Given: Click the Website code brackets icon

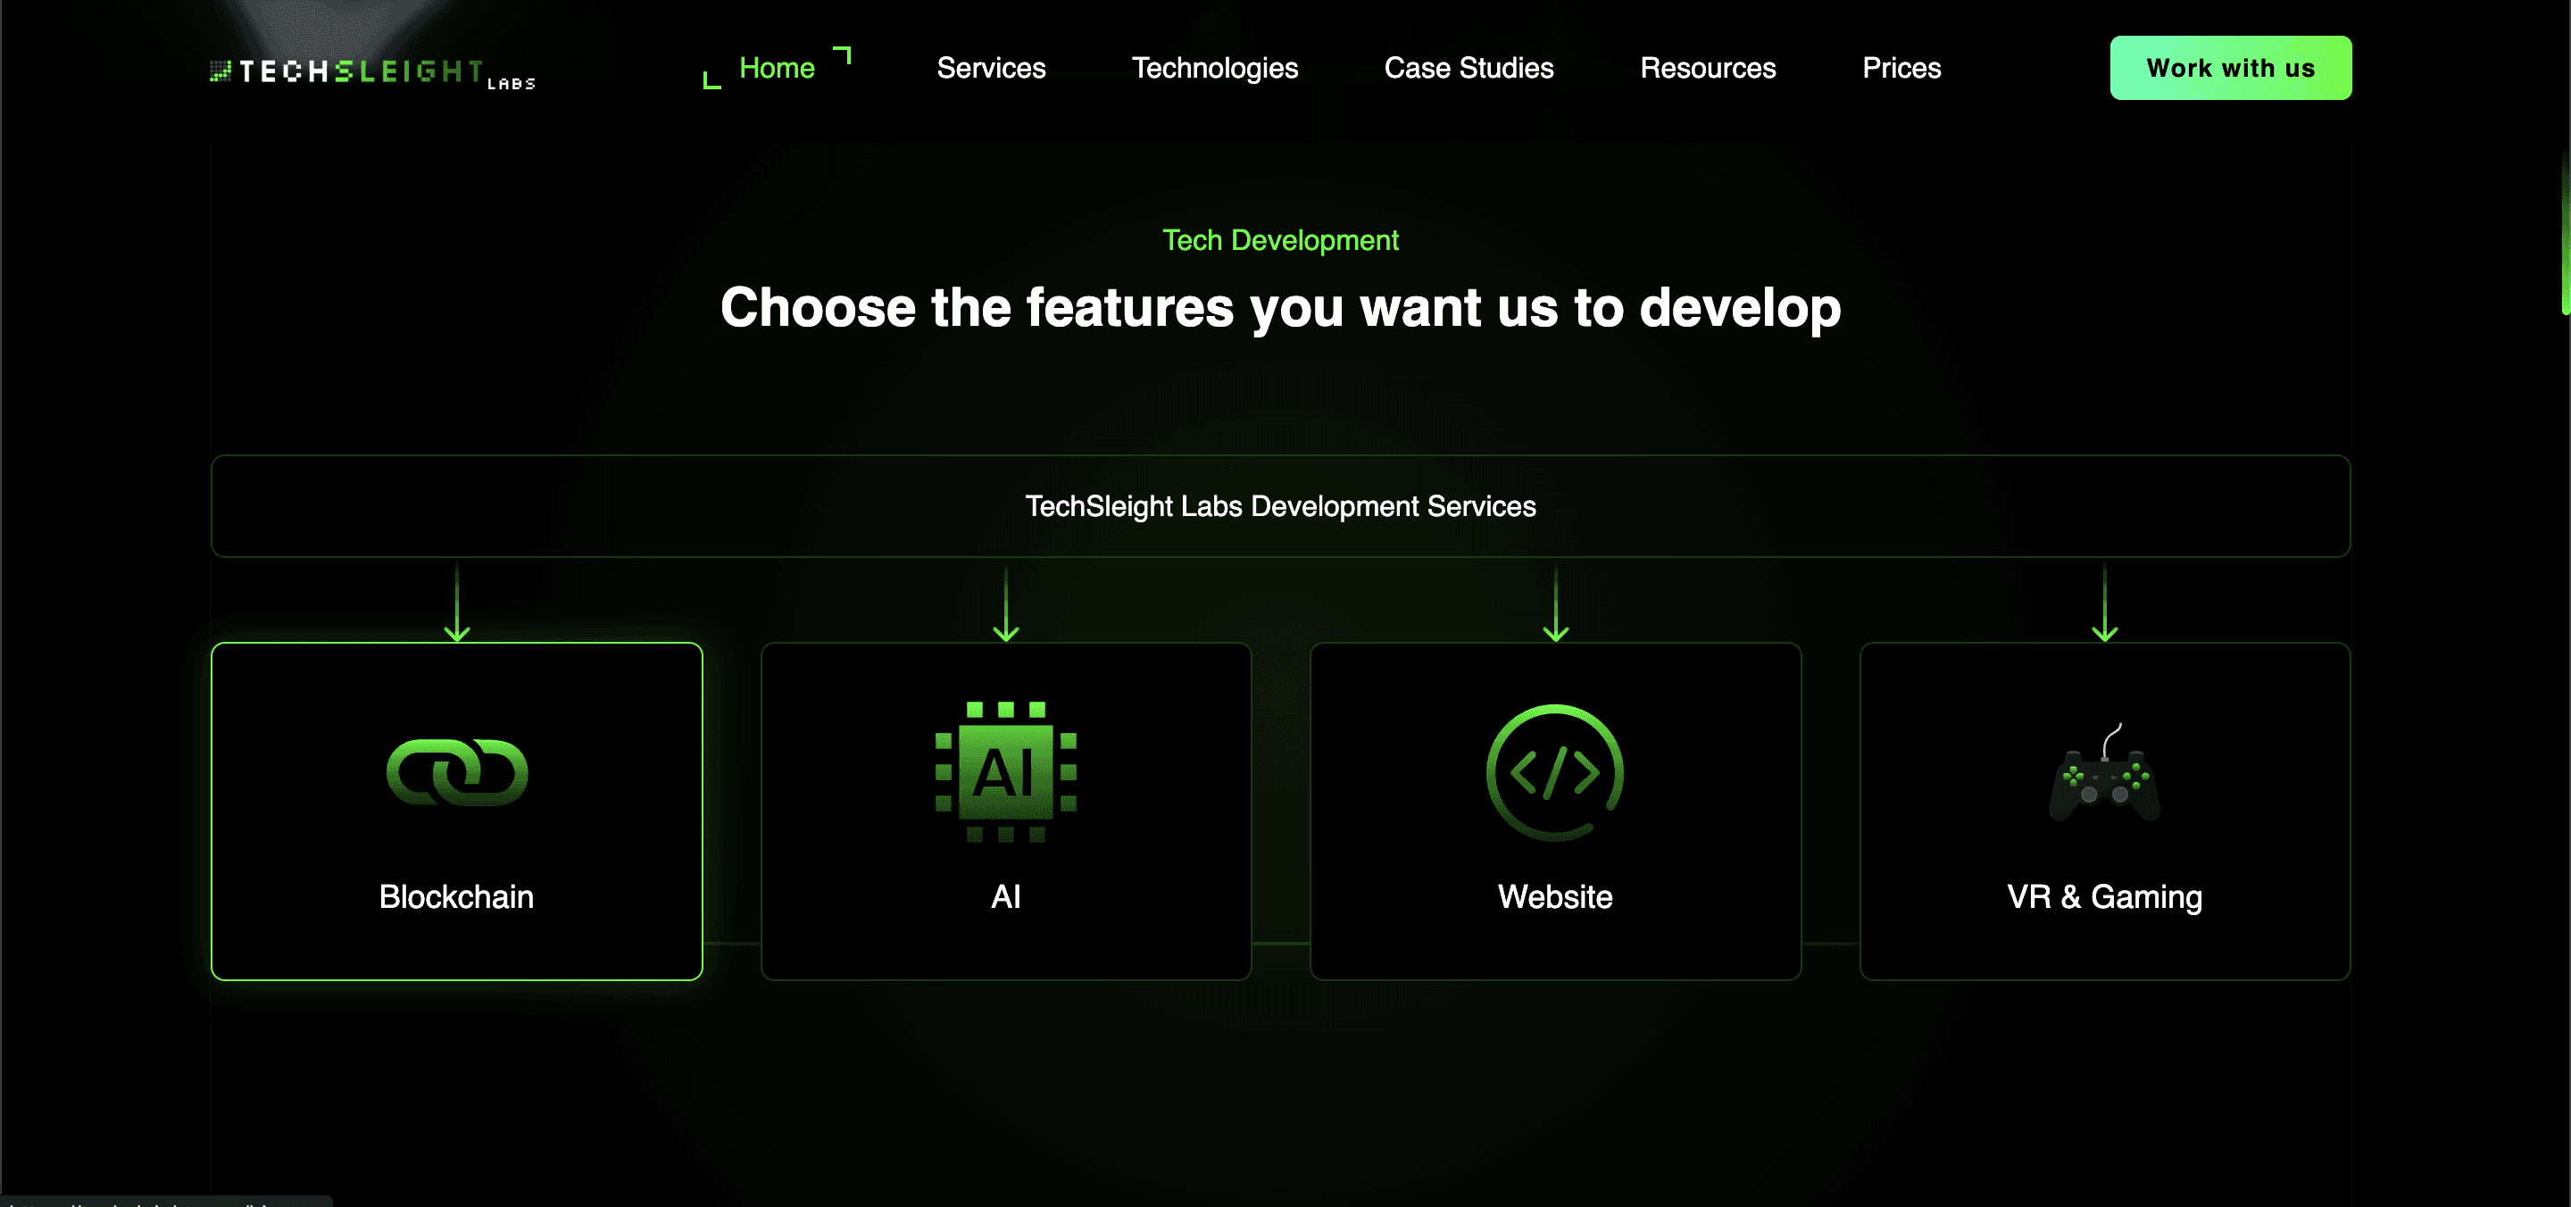Looking at the screenshot, I should (x=1554, y=771).
